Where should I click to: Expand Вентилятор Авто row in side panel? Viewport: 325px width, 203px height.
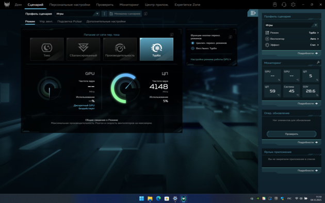(292, 39)
